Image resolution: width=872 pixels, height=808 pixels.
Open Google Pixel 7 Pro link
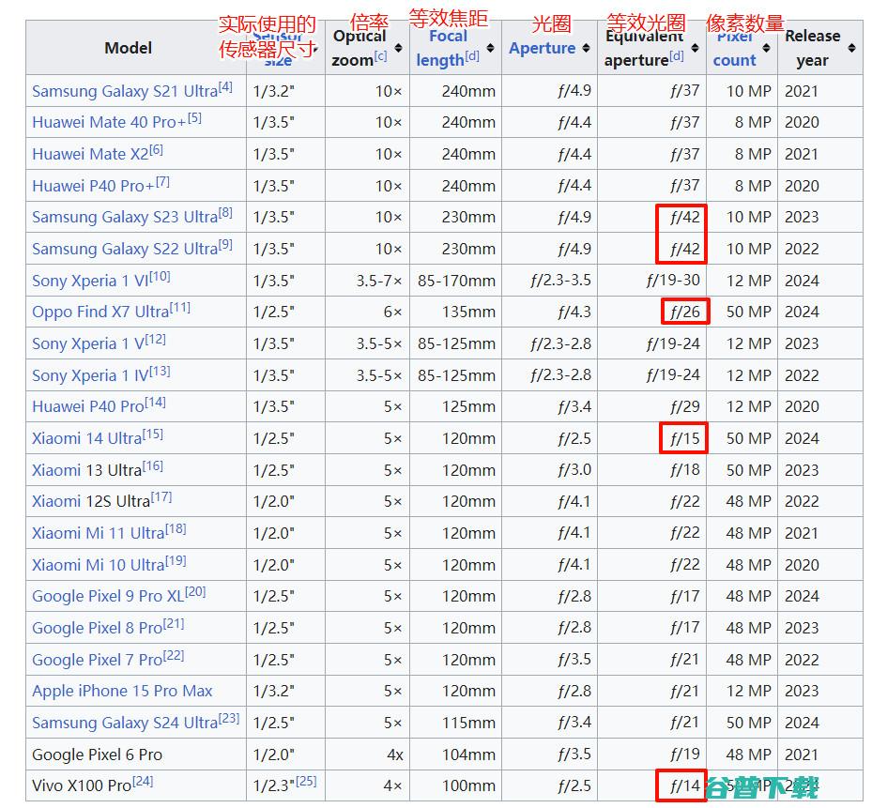(x=98, y=660)
